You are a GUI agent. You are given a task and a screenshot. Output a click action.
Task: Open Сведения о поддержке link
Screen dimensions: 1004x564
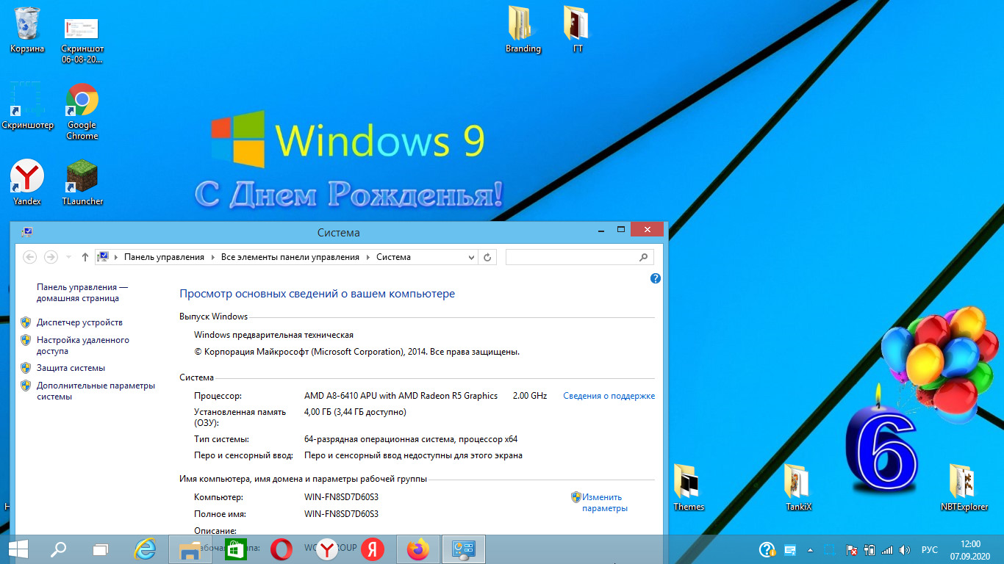pos(609,396)
